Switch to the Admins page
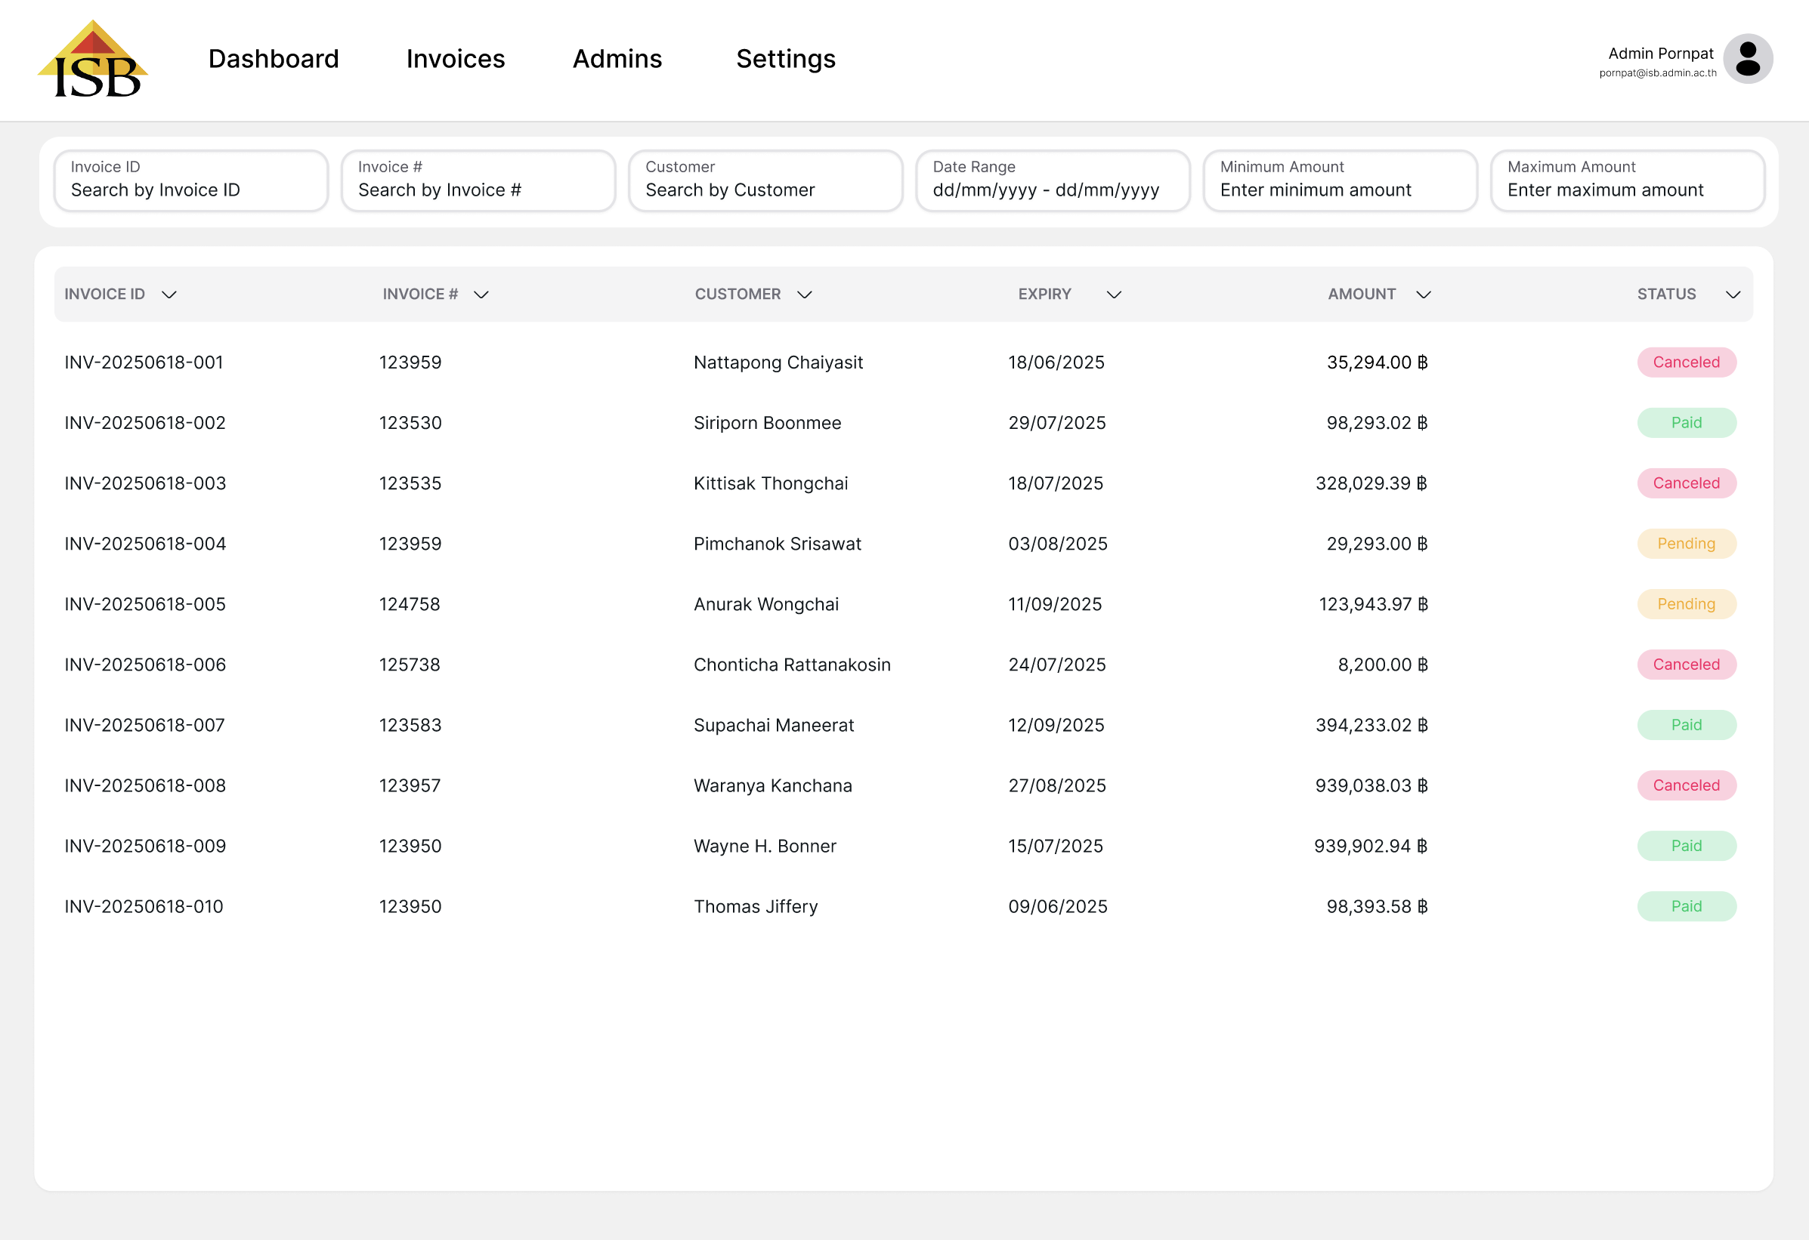The width and height of the screenshot is (1809, 1240). [x=617, y=59]
